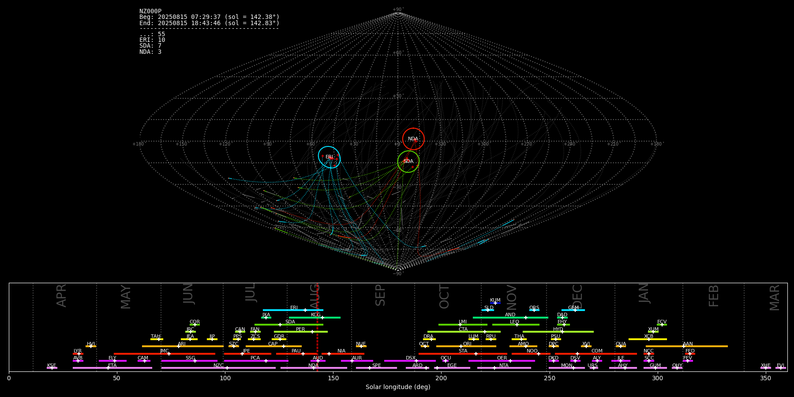Image resolution: width=794 pixels, height=397 pixels.
Task: Click the QUA shower label in timeline
Action: [621, 344]
